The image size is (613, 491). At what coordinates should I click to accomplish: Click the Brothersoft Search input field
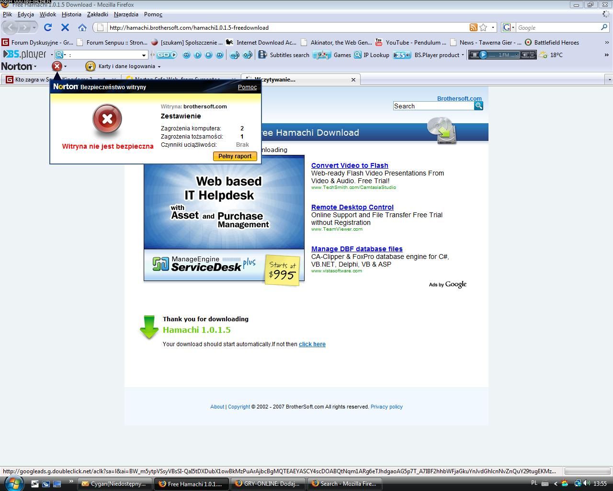[433, 106]
